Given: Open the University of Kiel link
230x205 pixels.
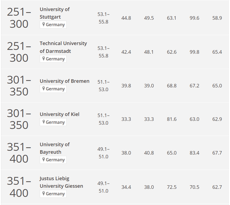Looking at the screenshot, I should click(x=60, y=114).
